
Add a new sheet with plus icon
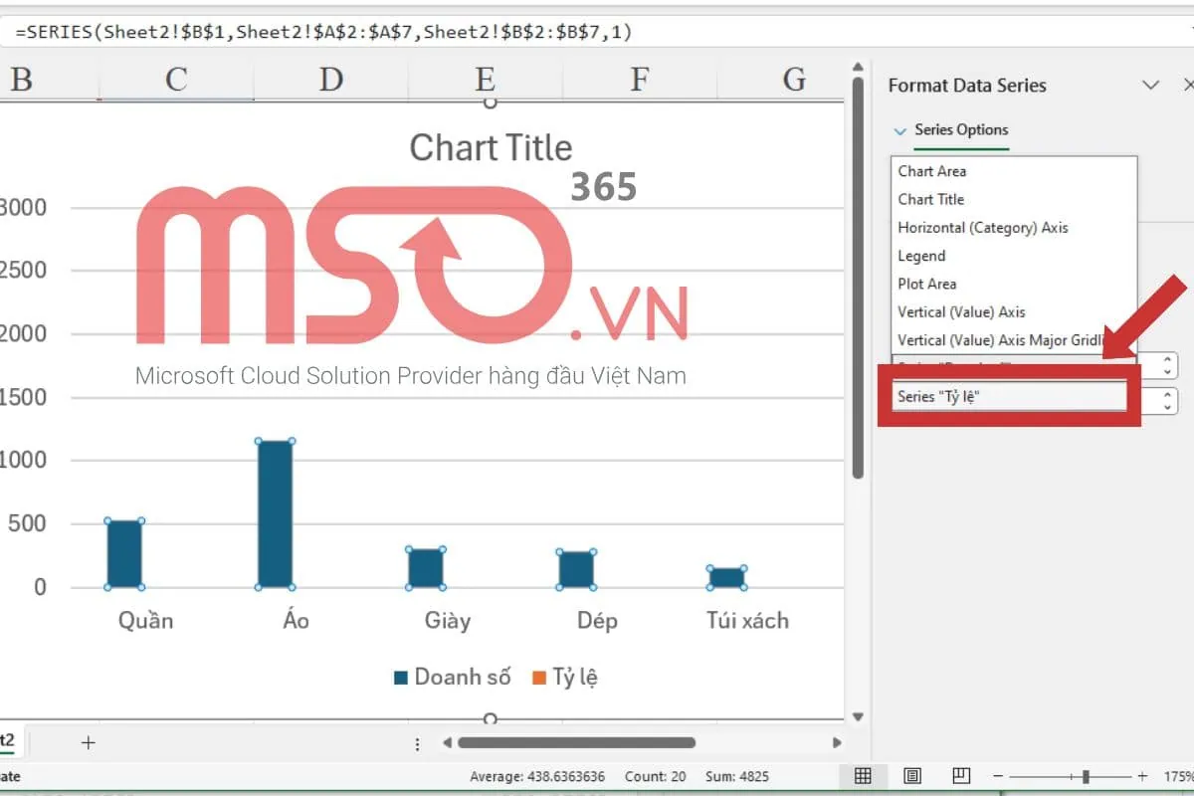tap(88, 742)
